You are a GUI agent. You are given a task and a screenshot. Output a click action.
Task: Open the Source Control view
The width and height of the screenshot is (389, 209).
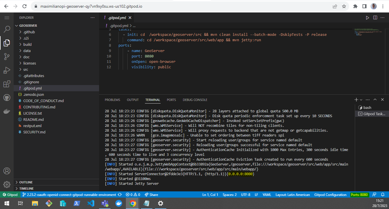point(7,57)
